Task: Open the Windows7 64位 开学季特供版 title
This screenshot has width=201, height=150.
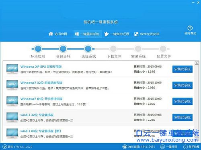Action: click(41, 99)
